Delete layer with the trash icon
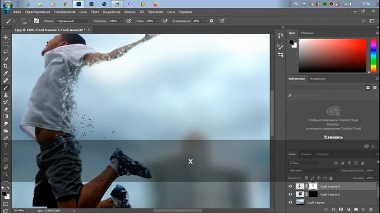The width and height of the screenshot is (380, 213). 370,209
